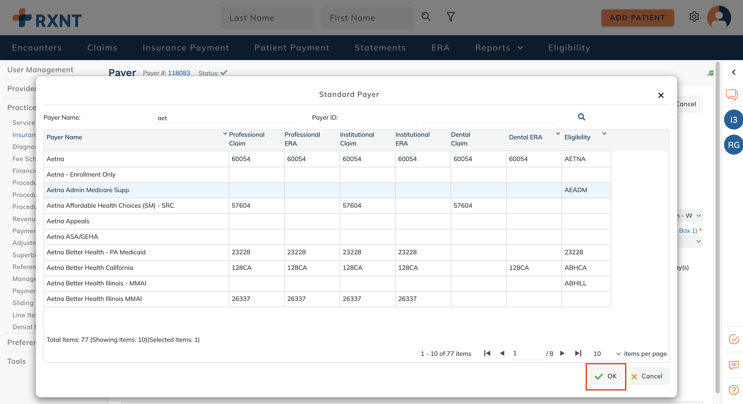Collapse the right panel with the chevron
The image size is (743, 404).
[x=734, y=72]
